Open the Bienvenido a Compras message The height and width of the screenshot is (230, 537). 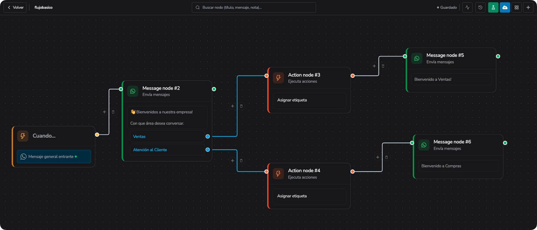coord(458,166)
